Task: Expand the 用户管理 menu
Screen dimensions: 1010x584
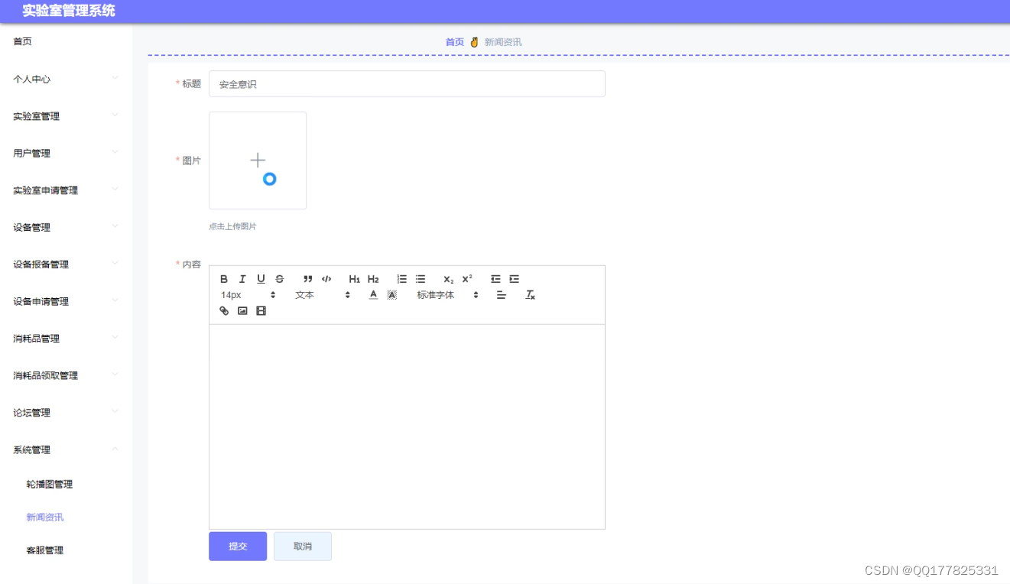Action: tap(66, 153)
